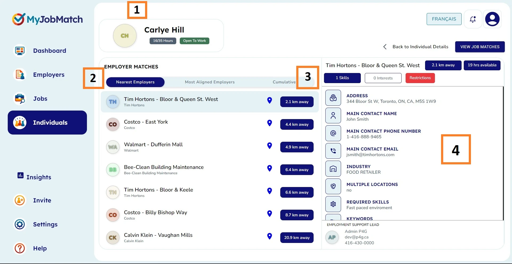Open the 1 Skills tab
This screenshot has height=264, width=512.
point(342,78)
